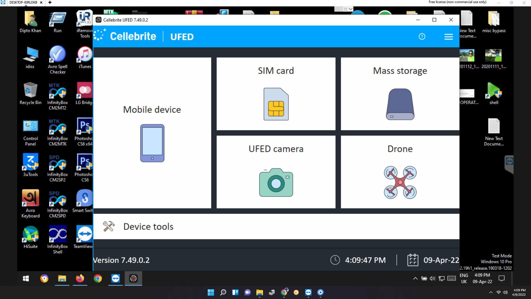Select InfinityBox CM2MT2 shortcut
The image size is (531, 299).
[58, 96]
